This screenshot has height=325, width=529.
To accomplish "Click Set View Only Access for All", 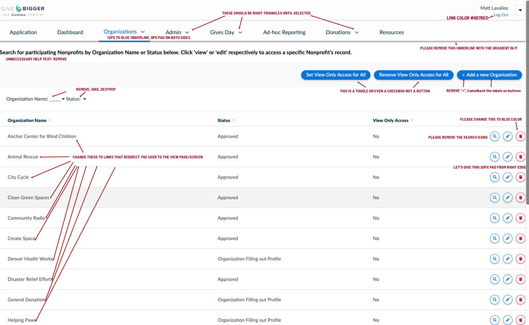I will [x=335, y=75].
